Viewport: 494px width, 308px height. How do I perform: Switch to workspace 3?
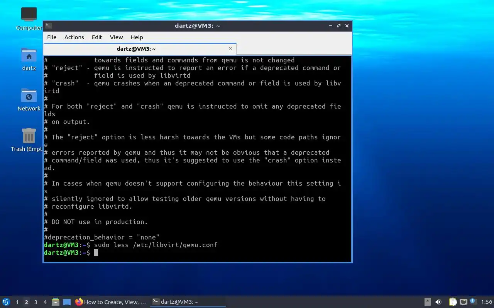pos(36,302)
